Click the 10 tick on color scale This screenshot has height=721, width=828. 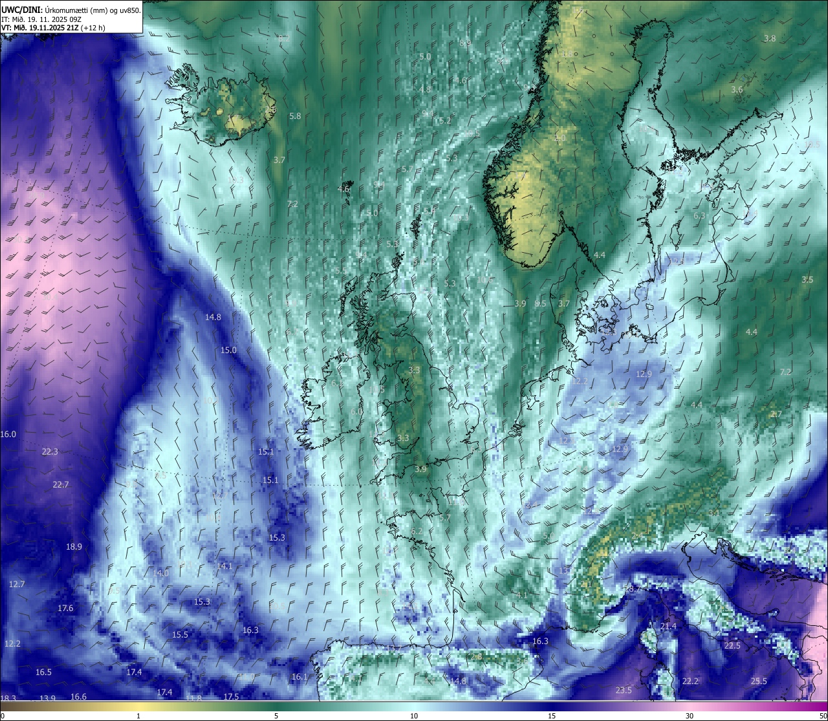point(414,716)
